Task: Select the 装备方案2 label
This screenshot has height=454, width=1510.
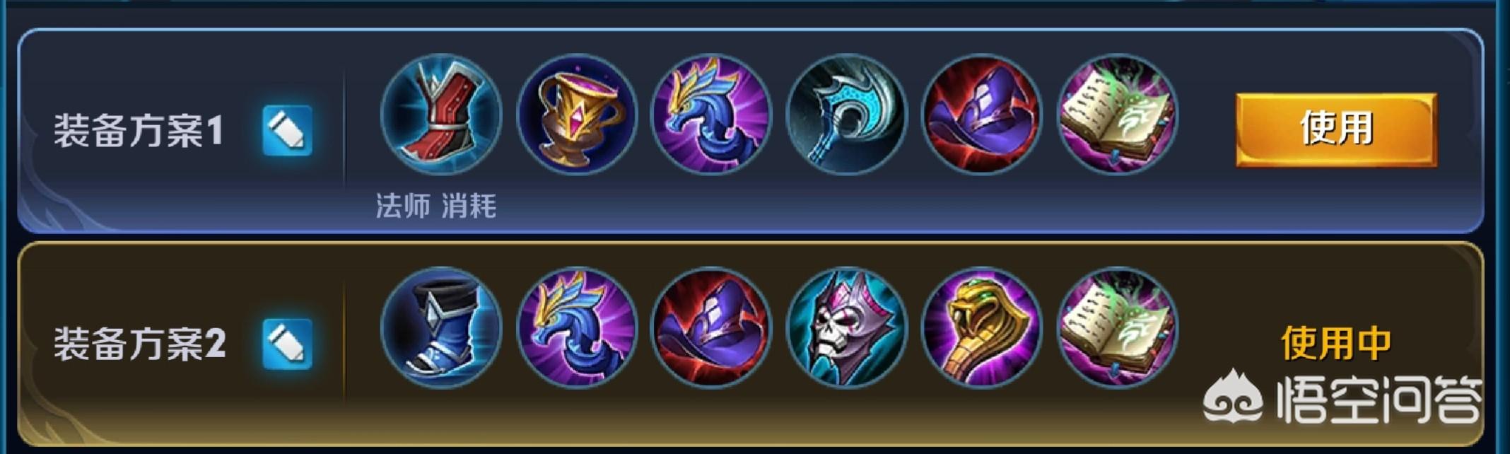Action: tap(140, 344)
